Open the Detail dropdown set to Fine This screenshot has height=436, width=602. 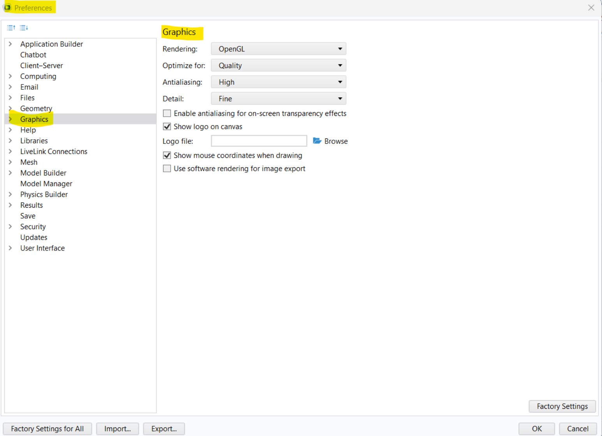point(278,99)
